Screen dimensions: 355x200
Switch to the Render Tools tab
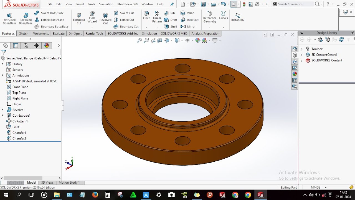[95, 34]
